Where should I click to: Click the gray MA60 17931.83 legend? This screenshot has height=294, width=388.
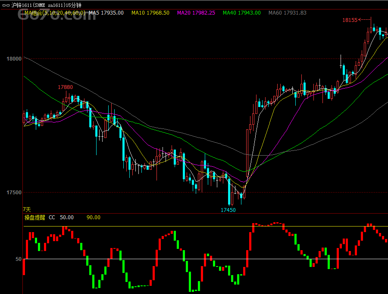pyautogui.click(x=288, y=13)
